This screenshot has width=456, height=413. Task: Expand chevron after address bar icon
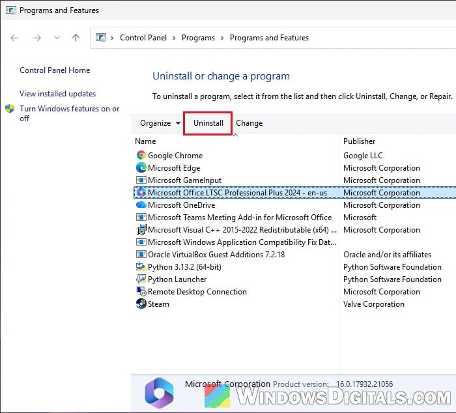[x=112, y=38]
